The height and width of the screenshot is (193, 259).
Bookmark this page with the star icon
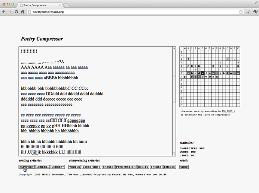tap(241, 12)
